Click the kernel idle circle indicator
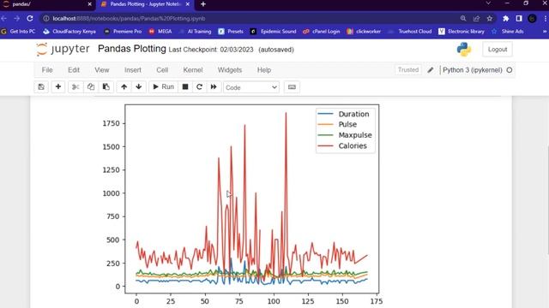The image size is (549, 308). 510,70
